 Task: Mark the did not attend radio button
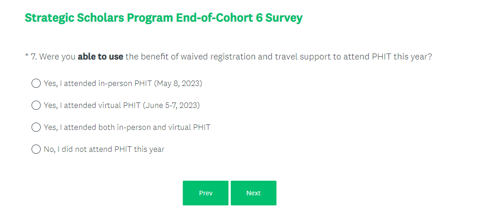(36, 149)
